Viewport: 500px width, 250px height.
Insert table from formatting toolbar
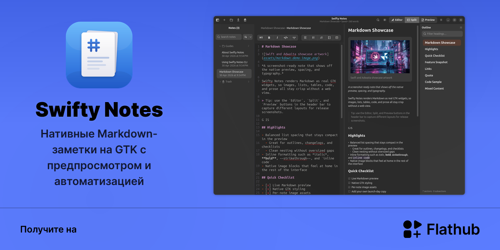[337, 37]
